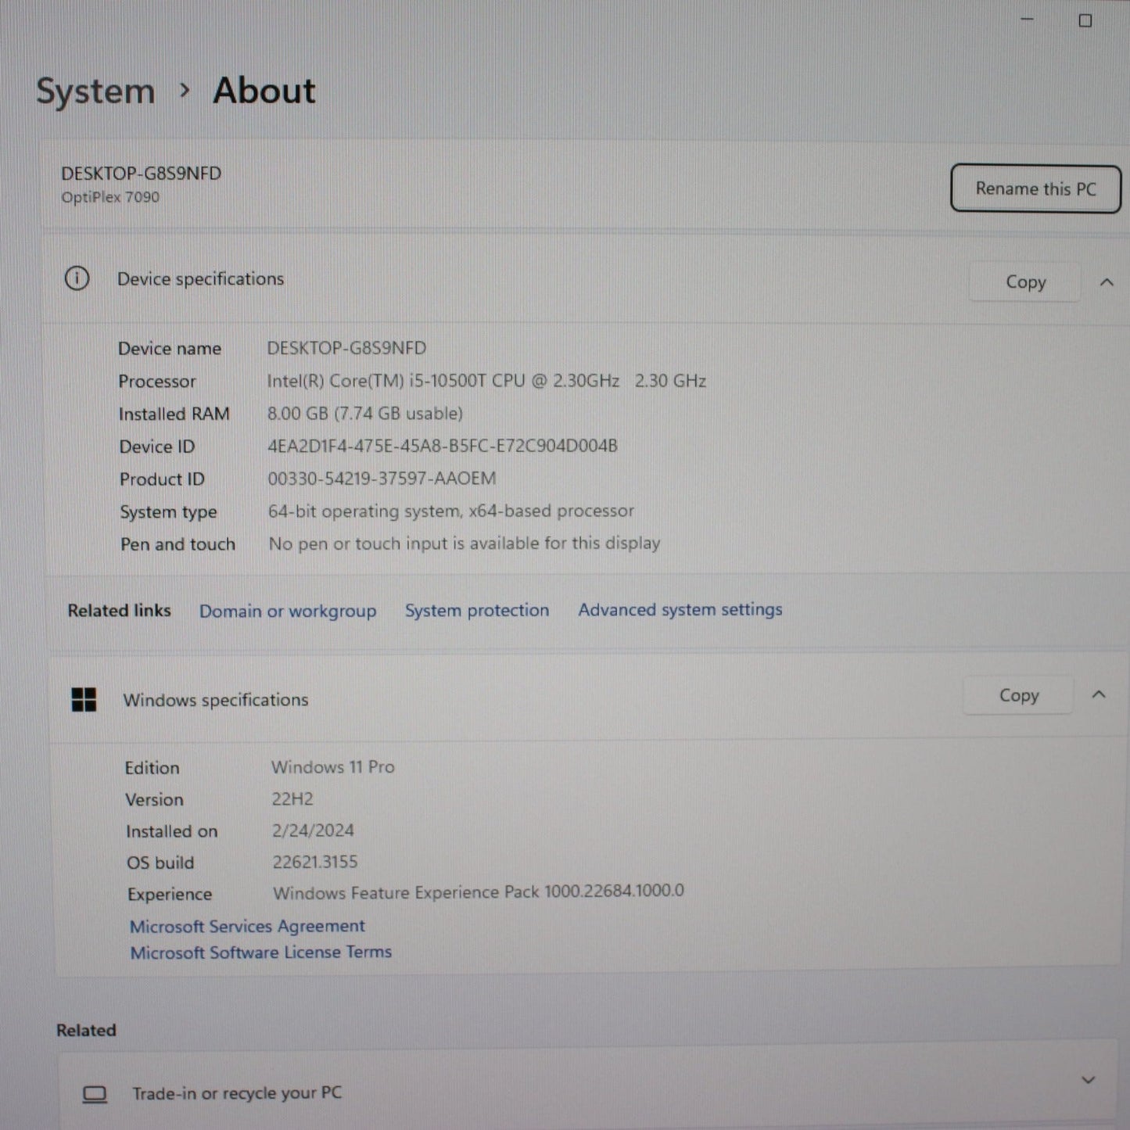Open Microsoft Software License Terms

261,952
